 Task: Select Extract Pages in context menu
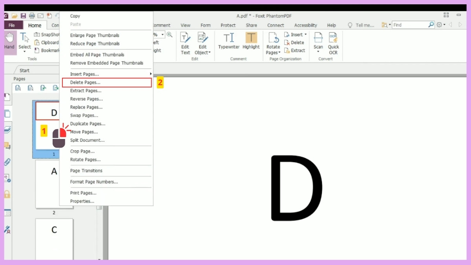[x=86, y=91]
